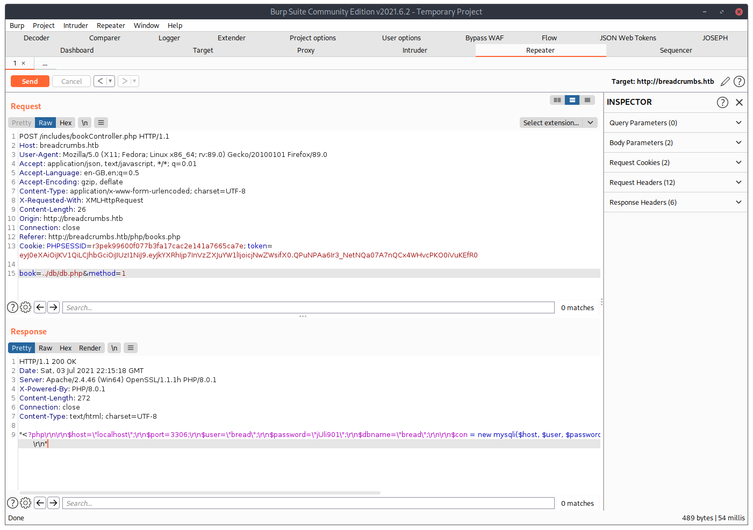This screenshot has height=530, width=753.
Task: Click the back navigation arrow next to Cancel
Action: tap(102, 81)
